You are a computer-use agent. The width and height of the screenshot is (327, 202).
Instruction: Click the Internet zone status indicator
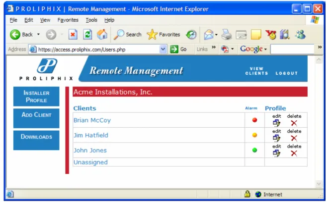point(268,194)
